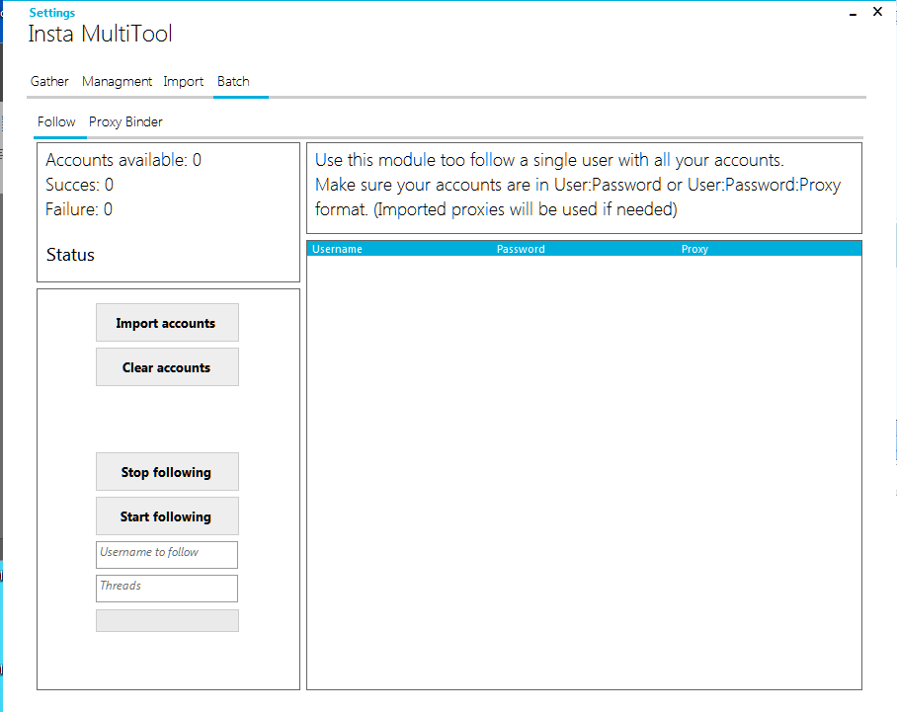Image resolution: width=897 pixels, height=712 pixels.
Task: Click the Stop following button
Action: coord(167,472)
